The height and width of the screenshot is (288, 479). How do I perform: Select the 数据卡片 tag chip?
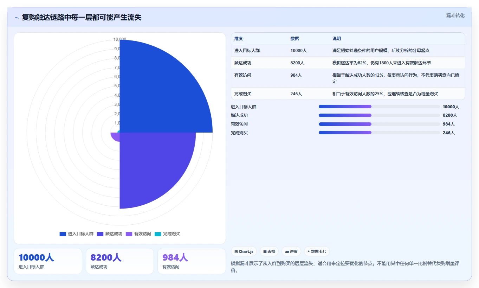(x=317, y=251)
